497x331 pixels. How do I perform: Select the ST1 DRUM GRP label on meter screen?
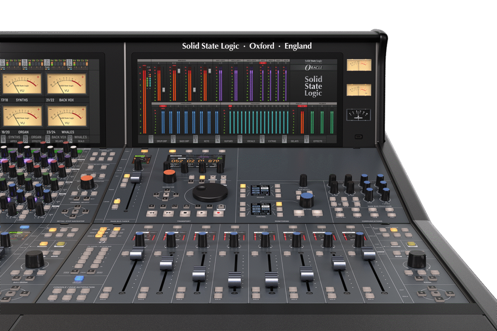(158, 139)
